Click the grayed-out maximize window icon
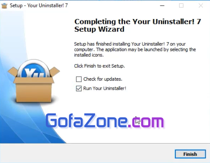This screenshot has width=210, height=163. click(x=181, y=6)
